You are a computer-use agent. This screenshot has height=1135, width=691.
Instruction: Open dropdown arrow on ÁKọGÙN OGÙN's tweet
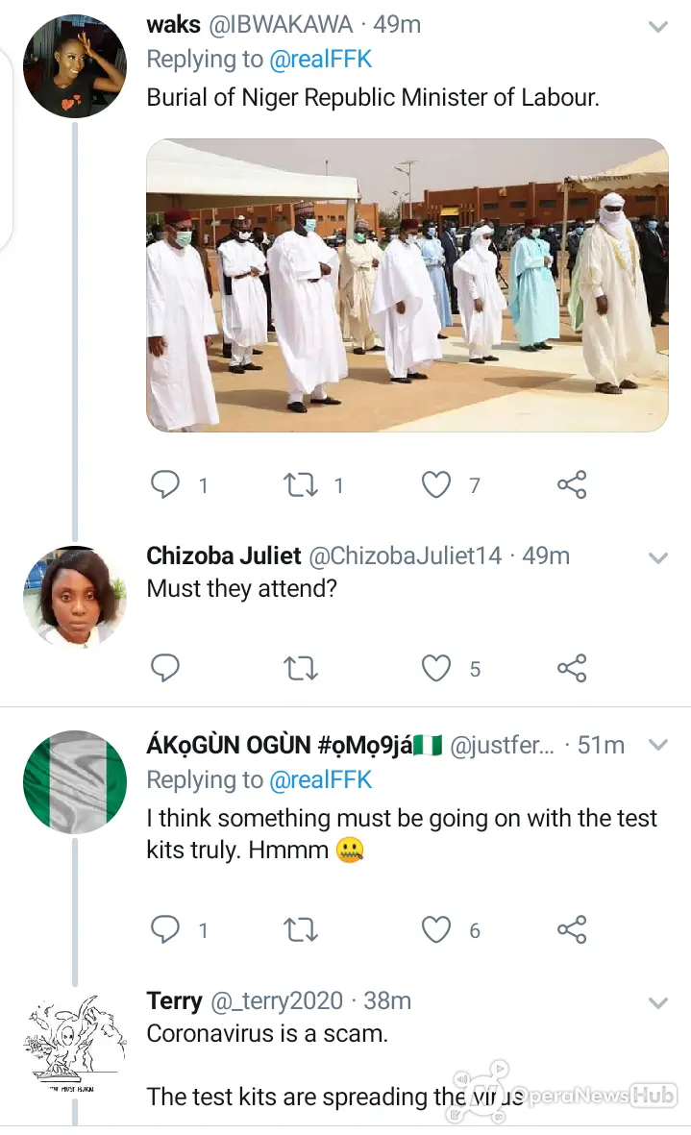pyautogui.click(x=657, y=745)
